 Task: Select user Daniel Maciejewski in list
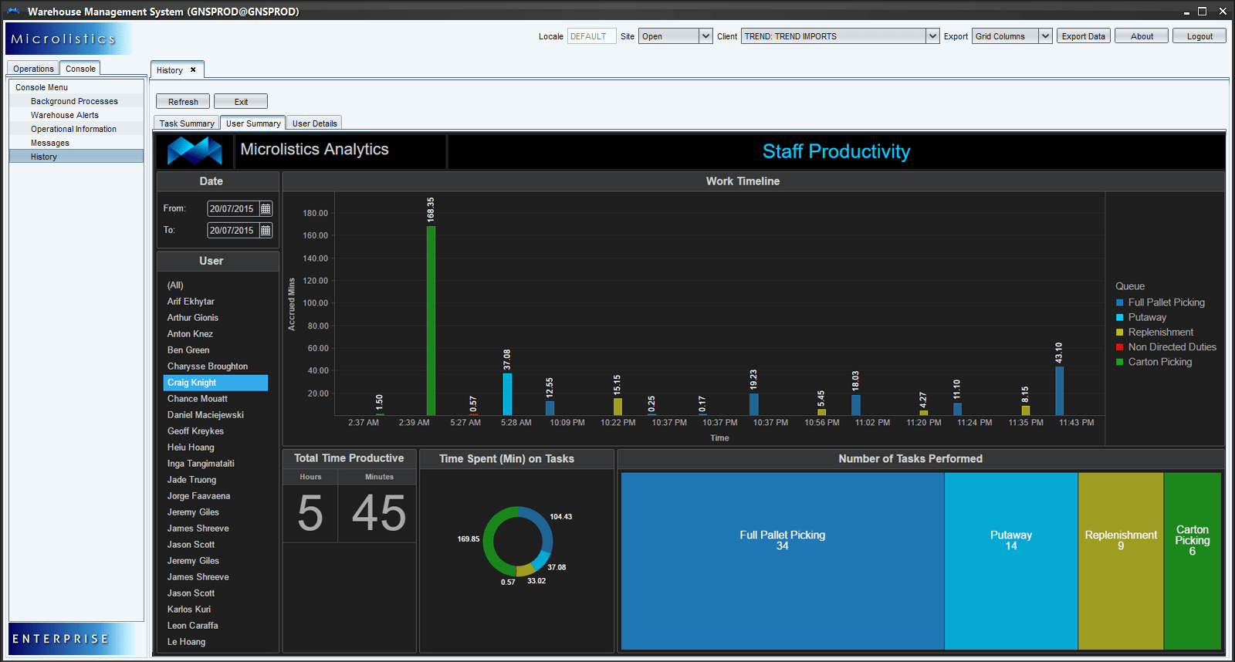(x=205, y=415)
